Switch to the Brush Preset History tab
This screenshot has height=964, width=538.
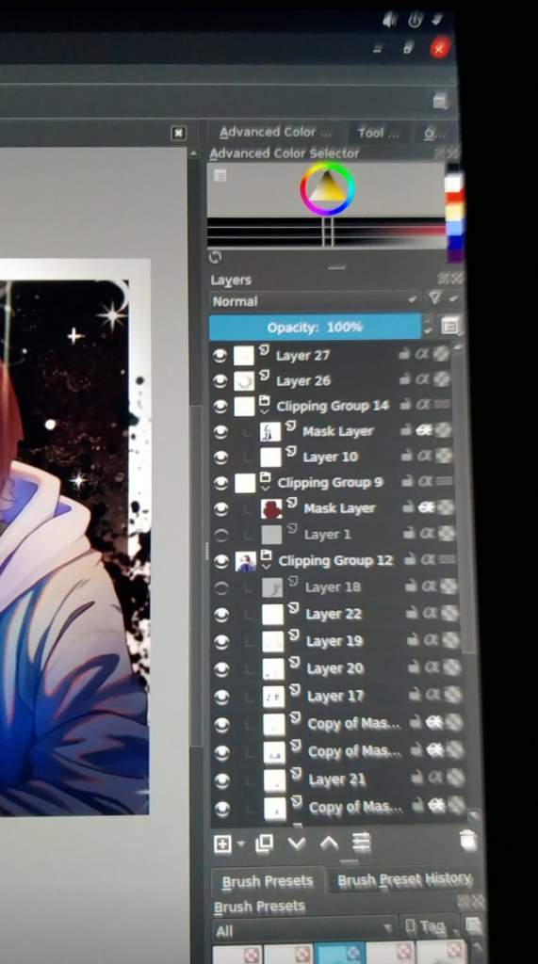pyautogui.click(x=404, y=879)
